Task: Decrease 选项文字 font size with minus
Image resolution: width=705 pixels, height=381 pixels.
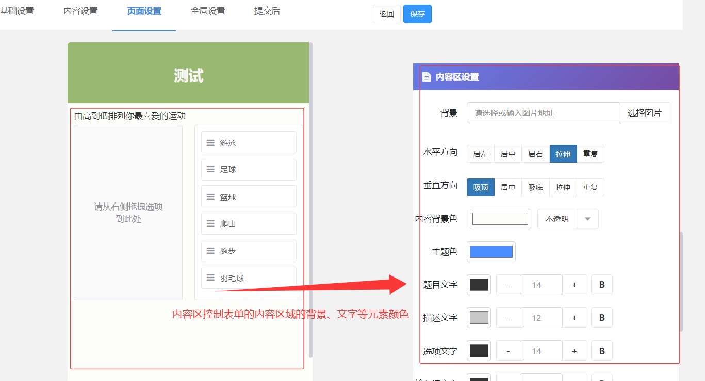Action: (508, 351)
